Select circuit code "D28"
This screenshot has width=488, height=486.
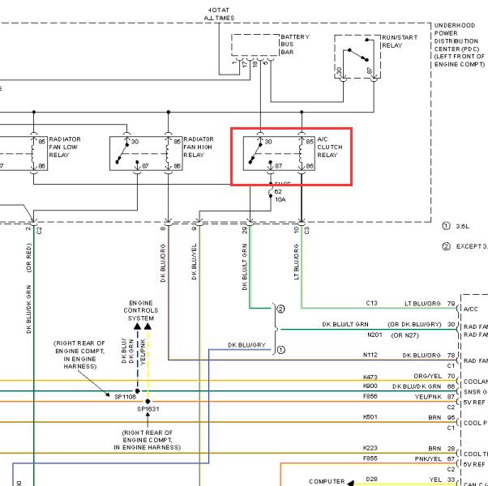(x=371, y=480)
